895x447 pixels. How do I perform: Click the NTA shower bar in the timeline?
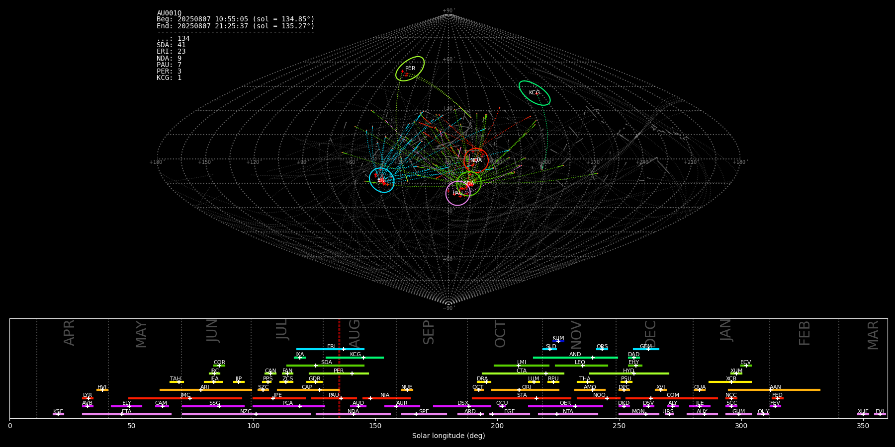568,414
